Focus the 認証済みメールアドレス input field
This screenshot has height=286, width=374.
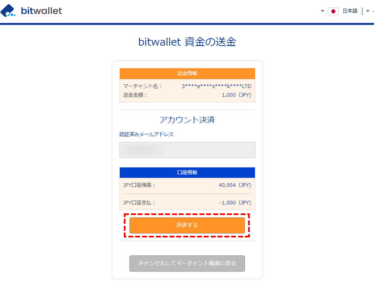(x=187, y=150)
